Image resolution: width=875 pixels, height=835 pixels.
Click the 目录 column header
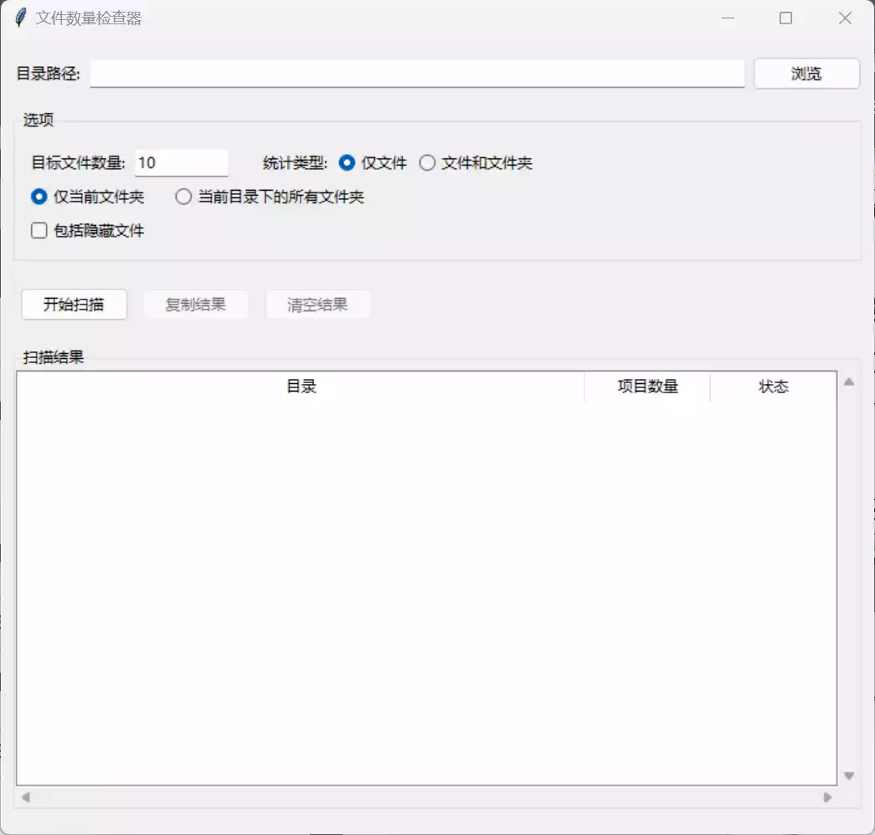301,386
